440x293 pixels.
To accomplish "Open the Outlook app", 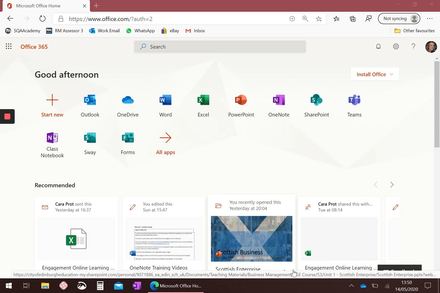I will [x=90, y=106].
